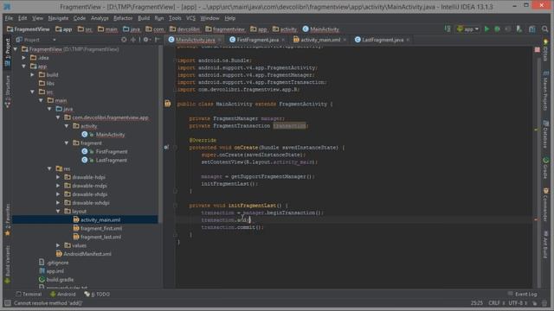
Task: Switch to LastFragment.java tab
Action: pos(383,40)
